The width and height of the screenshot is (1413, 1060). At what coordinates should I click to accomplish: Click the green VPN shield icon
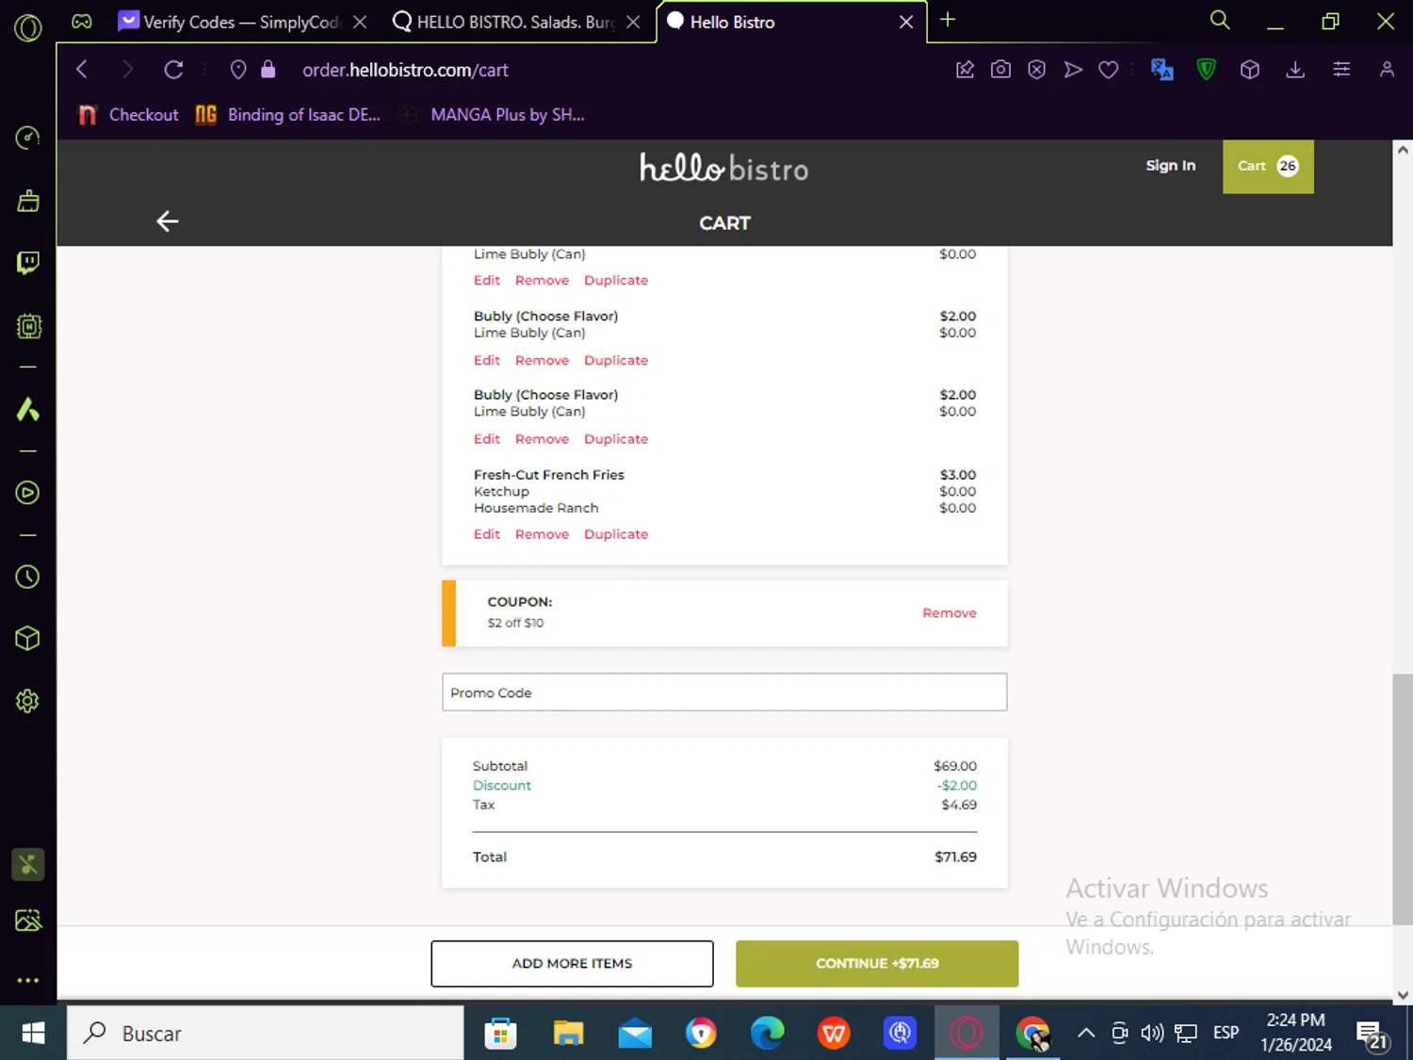1206,70
